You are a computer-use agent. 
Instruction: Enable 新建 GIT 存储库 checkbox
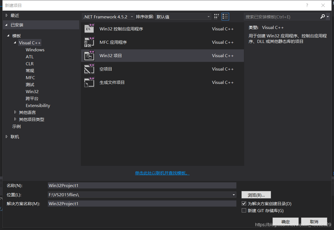[x=244, y=210]
